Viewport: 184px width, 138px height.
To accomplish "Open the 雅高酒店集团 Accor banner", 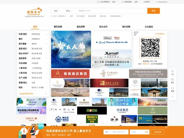I will [70, 74].
